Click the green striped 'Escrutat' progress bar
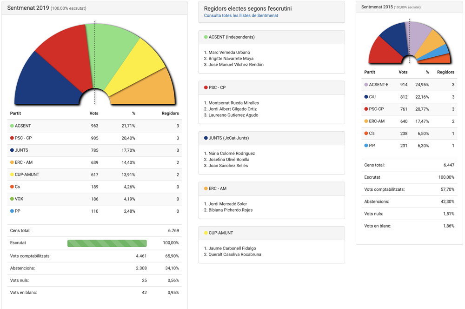This screenshot has height=309, width=465. pos(107,243)
